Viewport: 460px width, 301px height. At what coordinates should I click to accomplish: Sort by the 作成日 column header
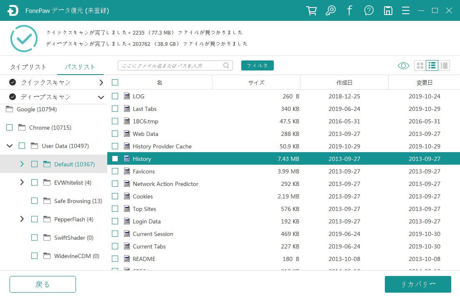pos(344,83)
